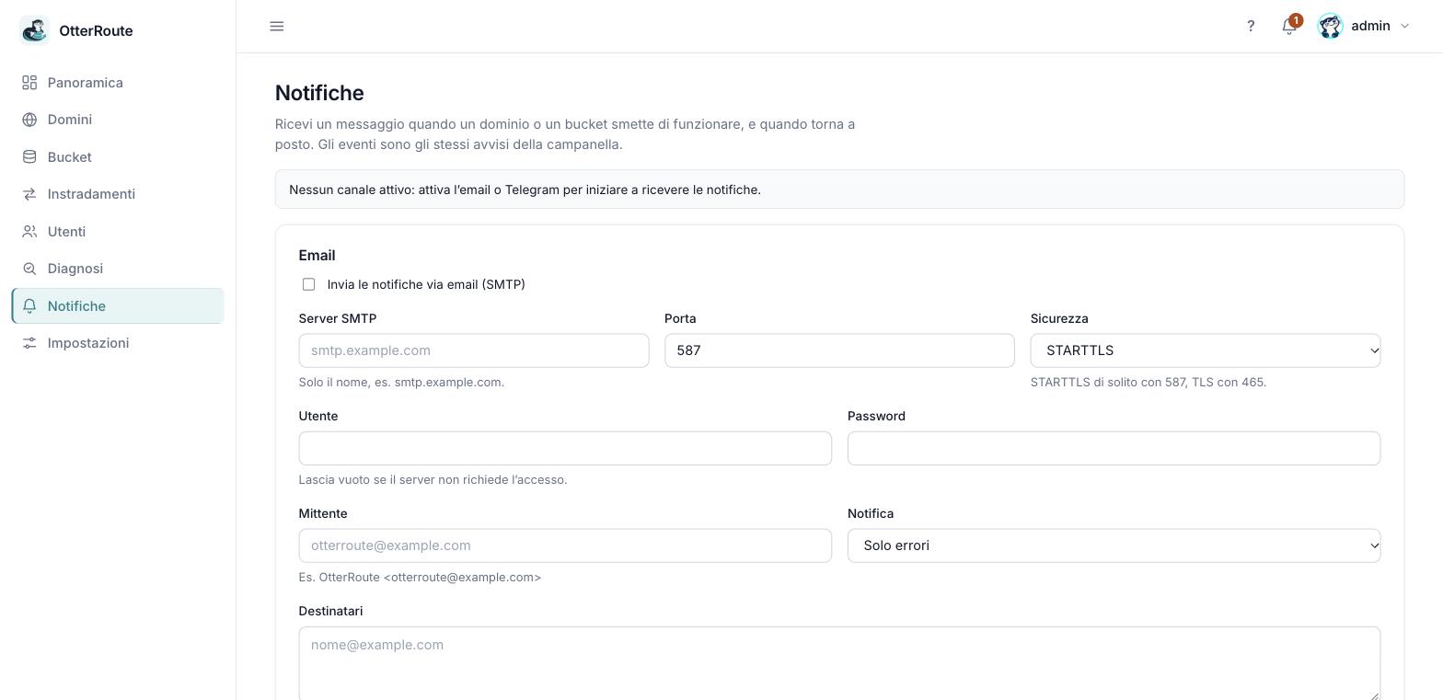This screenshot has height=700, width=1443.
Task: Click into the Destinatari text area
Action: [839, 663]
